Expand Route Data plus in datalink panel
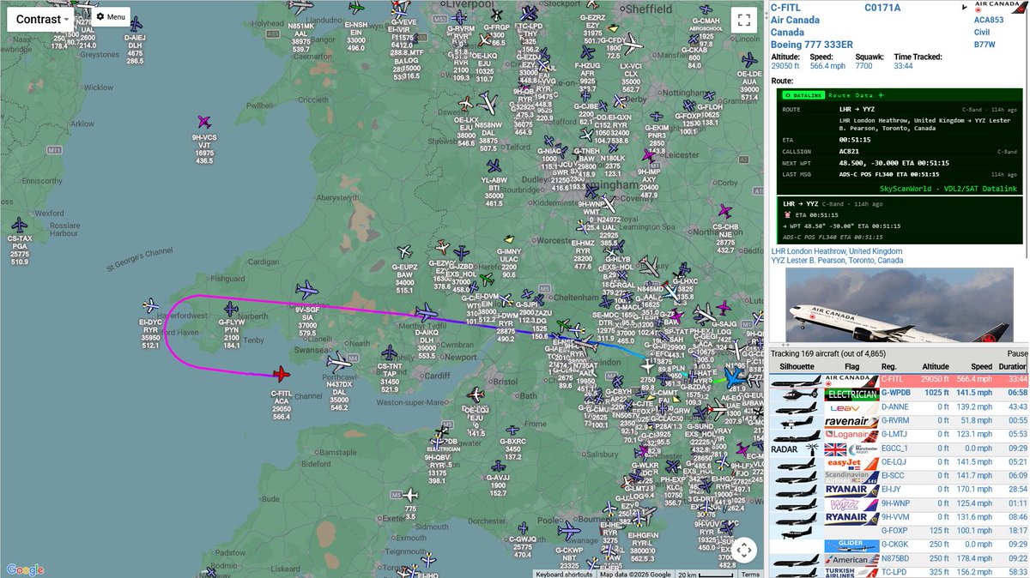 coord(880,95)
